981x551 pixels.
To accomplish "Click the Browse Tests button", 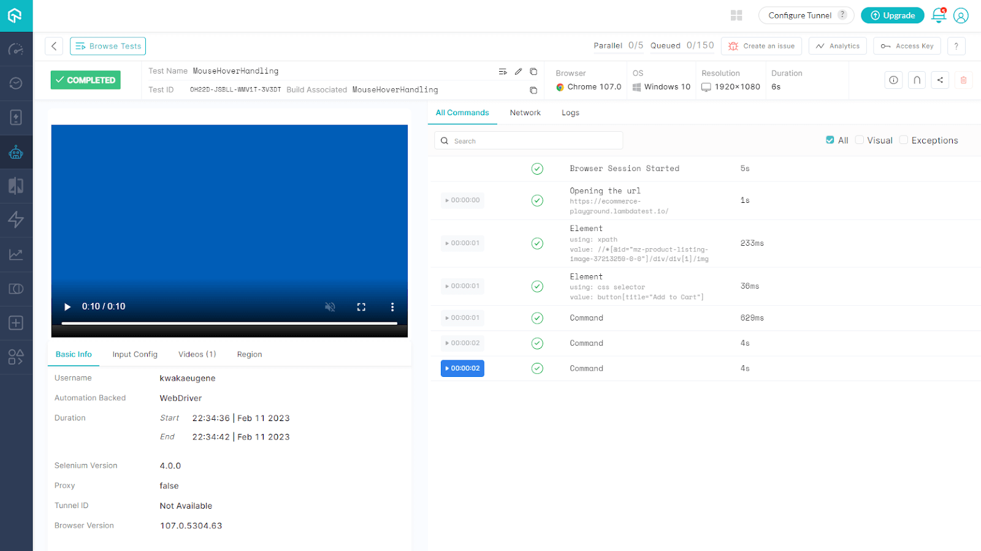I will coord(108,46).
